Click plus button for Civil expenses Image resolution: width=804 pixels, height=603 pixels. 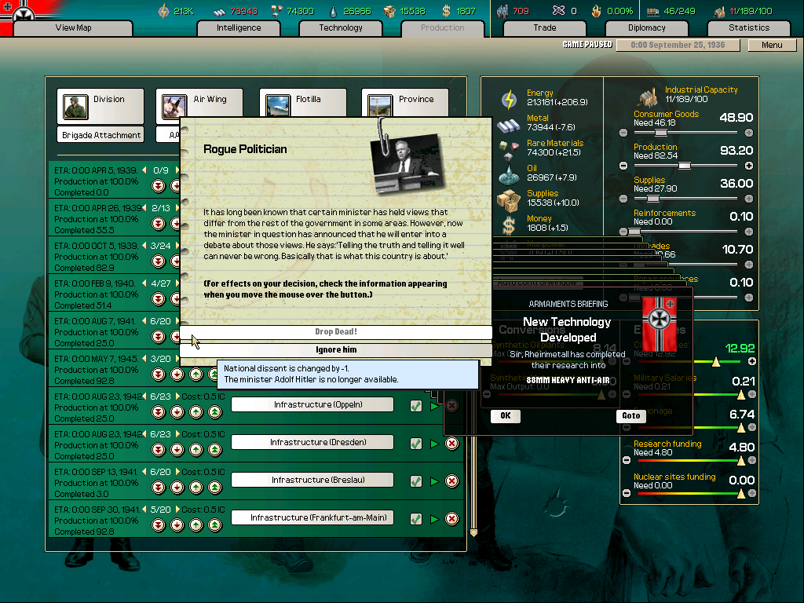pos(751,361)
